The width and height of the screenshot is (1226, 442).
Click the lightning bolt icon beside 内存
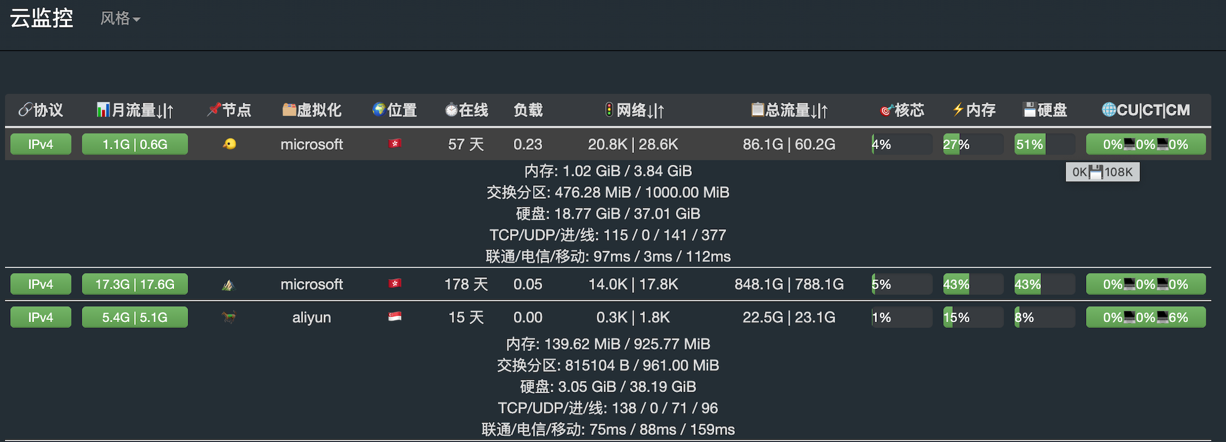pos(958,110)
